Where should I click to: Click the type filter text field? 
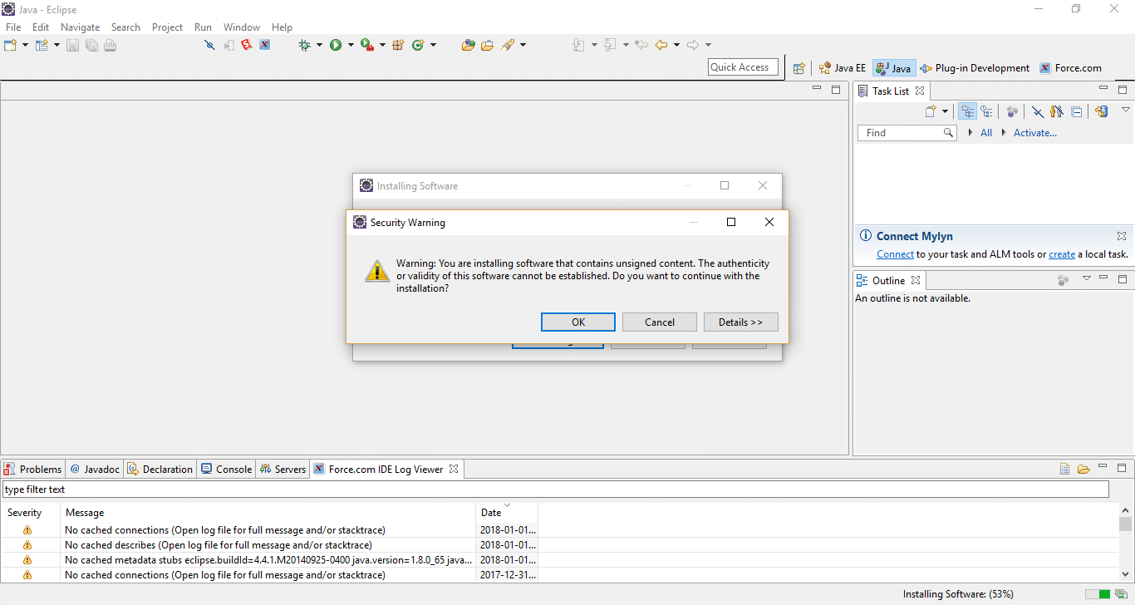pyautogui.click(x=555, y=489)
